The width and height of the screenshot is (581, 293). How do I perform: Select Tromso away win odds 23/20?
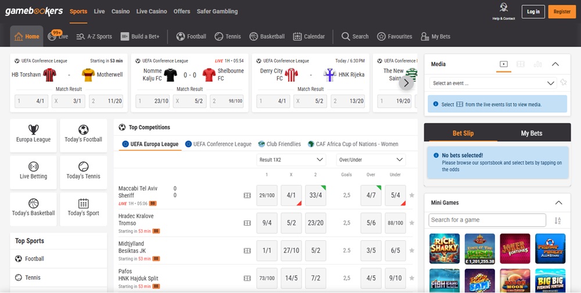pyautogui.click(x=315, y=223)
